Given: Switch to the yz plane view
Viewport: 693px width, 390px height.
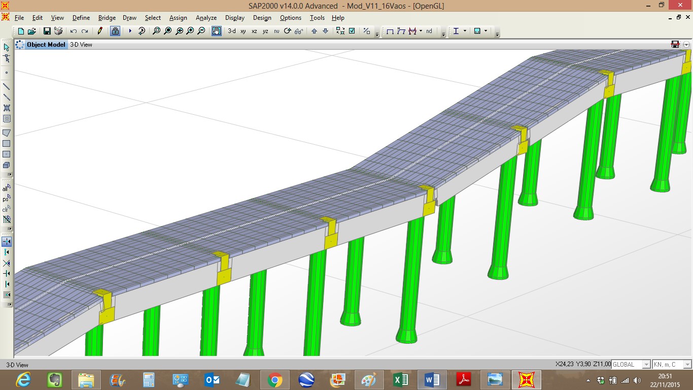Looking at the screenshot, I should pos(265,31).
